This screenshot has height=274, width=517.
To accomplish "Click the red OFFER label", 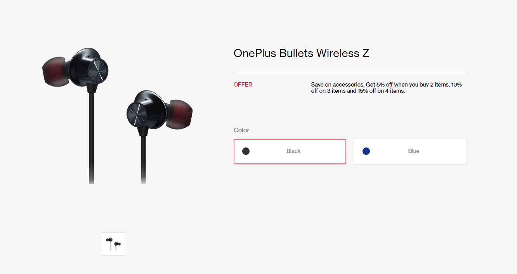I will (243, 85).
